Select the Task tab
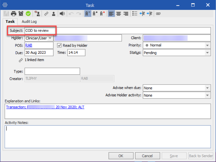Viewport: 216px width, 162px height. (x=10, y=22)
